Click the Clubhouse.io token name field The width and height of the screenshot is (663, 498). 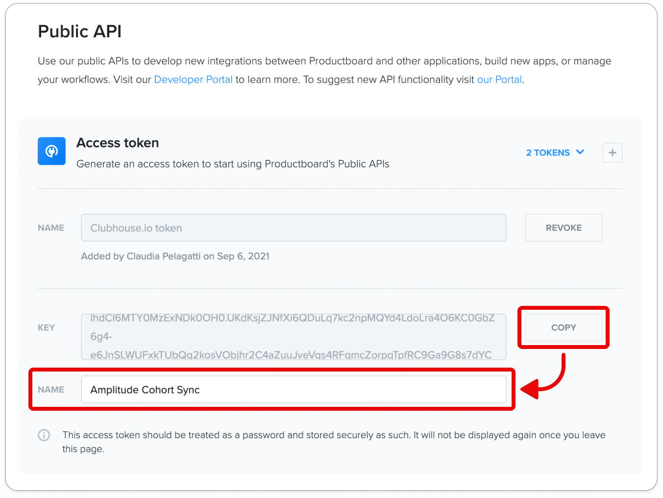coord(294,228)
